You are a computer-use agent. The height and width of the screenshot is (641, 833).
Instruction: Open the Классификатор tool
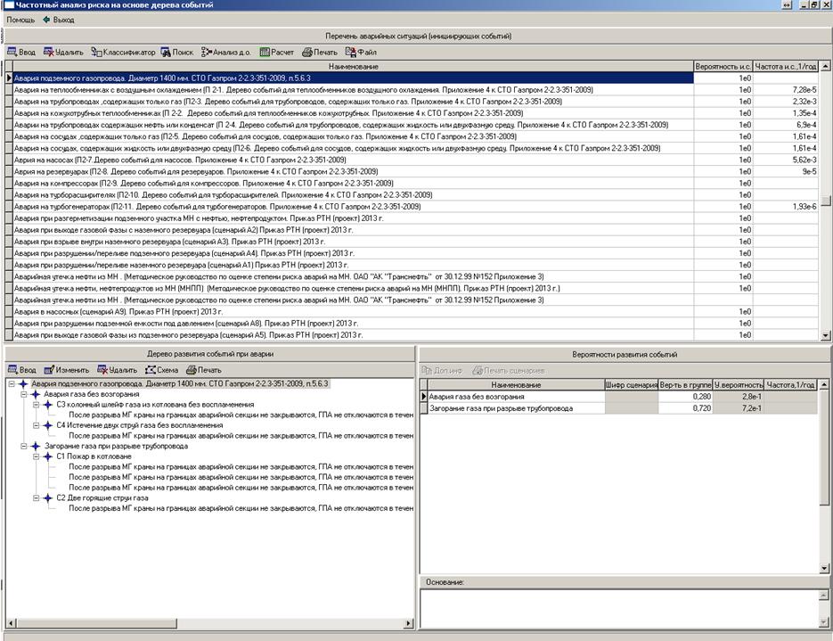tap(122, 53)
